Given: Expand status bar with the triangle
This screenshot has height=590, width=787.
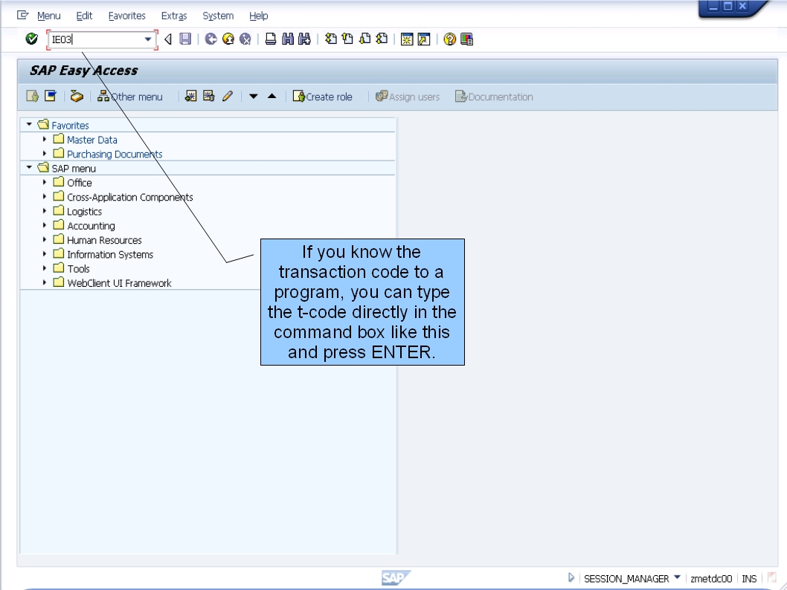Looking at the screenshot, I should tap(571, 578).
